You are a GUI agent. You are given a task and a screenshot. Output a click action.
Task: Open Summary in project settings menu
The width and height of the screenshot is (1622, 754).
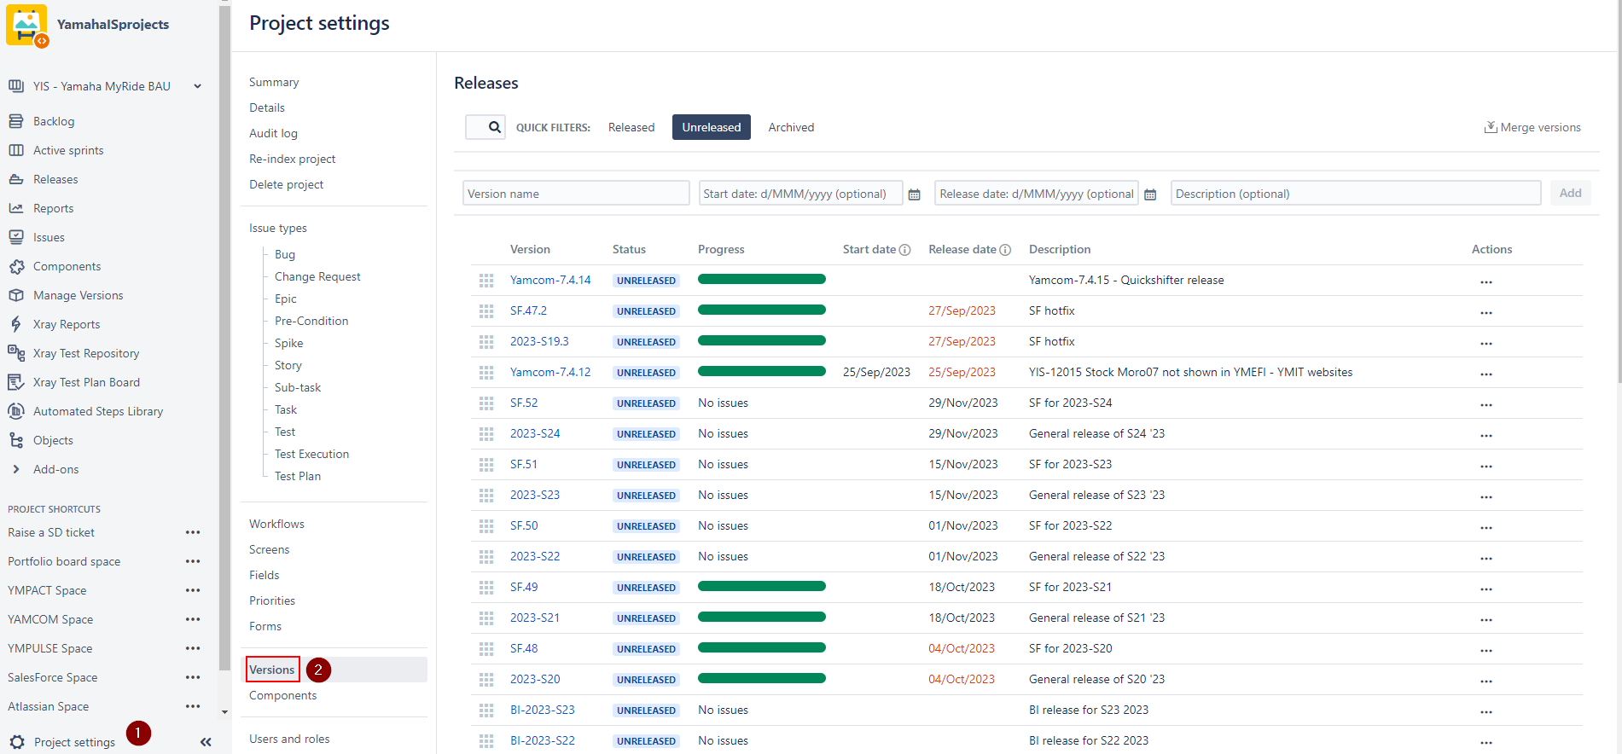(x=274, y=82)
